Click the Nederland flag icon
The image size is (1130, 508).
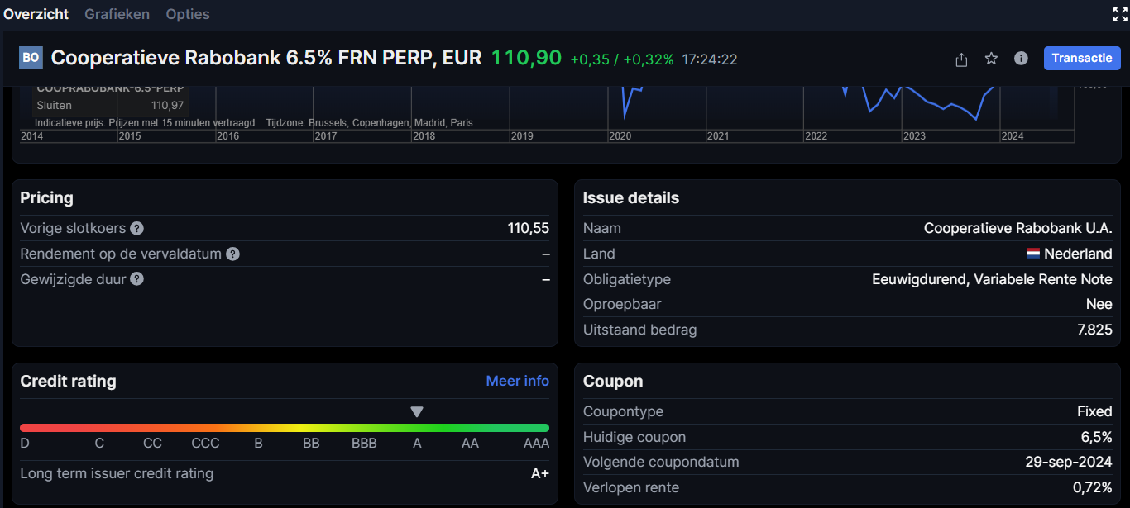1033,254
